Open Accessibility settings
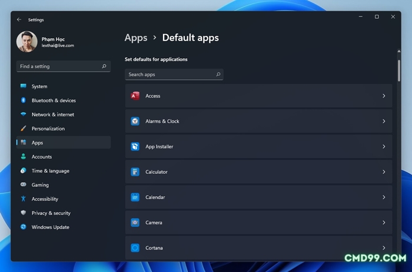Screen dimensions: 412x272 tap(64, 199)
